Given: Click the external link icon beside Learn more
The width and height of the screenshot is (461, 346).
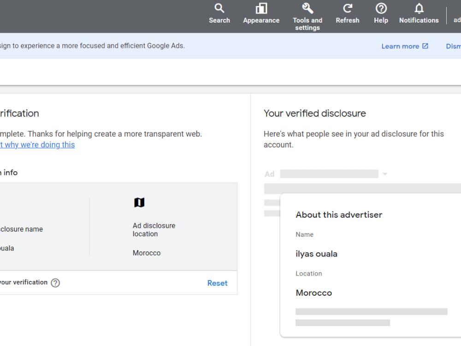Looking at the screenshot, I should 425,46.
